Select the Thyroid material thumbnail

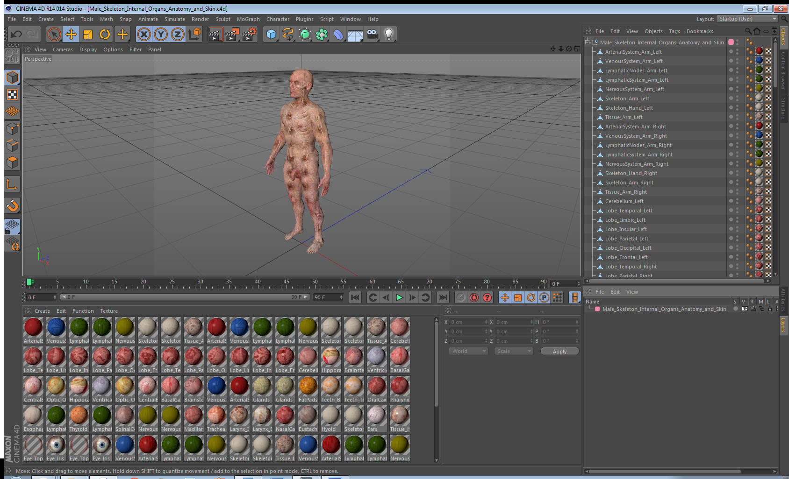79,419
